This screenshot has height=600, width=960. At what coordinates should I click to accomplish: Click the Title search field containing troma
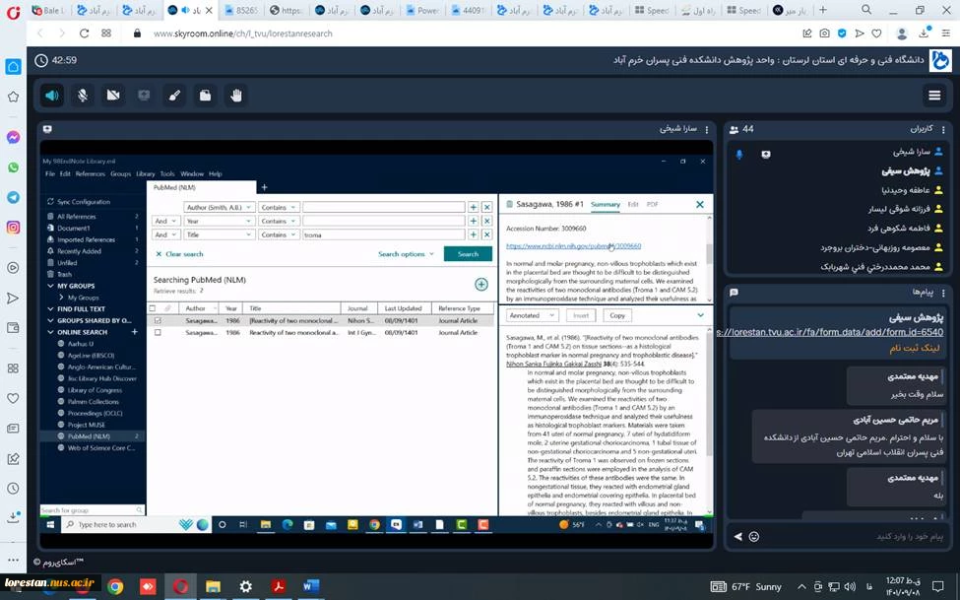[383, 234]
